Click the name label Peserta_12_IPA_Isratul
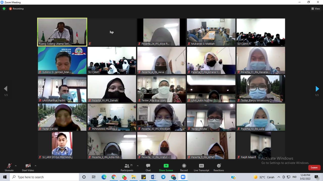The height and width of the screenshot is (181, 323). 155,157
